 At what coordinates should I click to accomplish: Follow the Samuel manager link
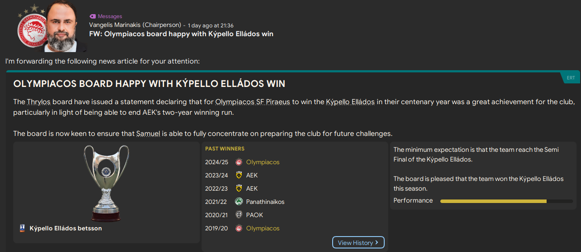coord(148,133)
